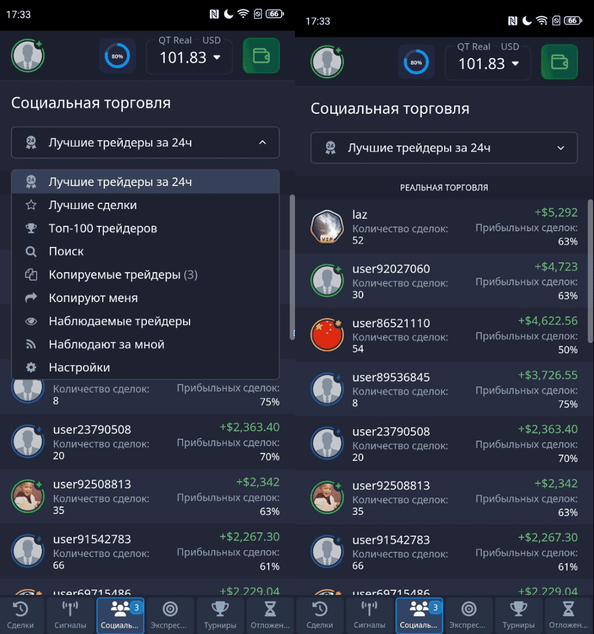594x634 pixels.
Task: Switch to 'Экспрес...' tab in right screen
Action: point(469,616)
